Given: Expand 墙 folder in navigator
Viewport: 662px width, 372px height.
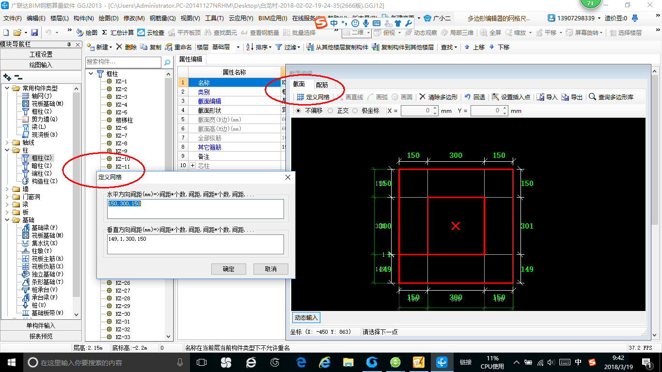Looking at the screenshot, I should 7,189.
